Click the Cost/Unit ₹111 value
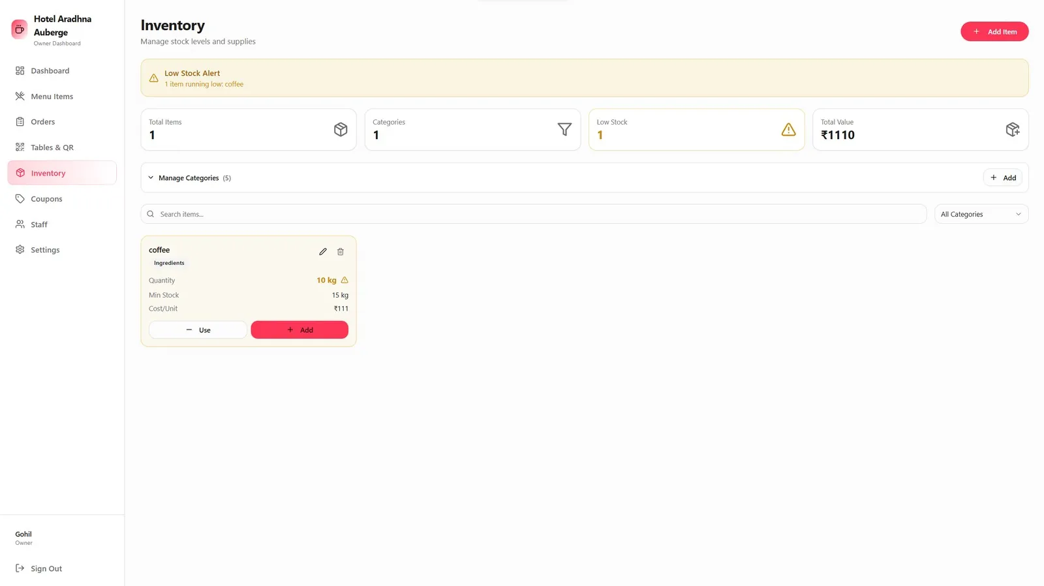This screenshot has width=1044, height=586. (341, 309)
